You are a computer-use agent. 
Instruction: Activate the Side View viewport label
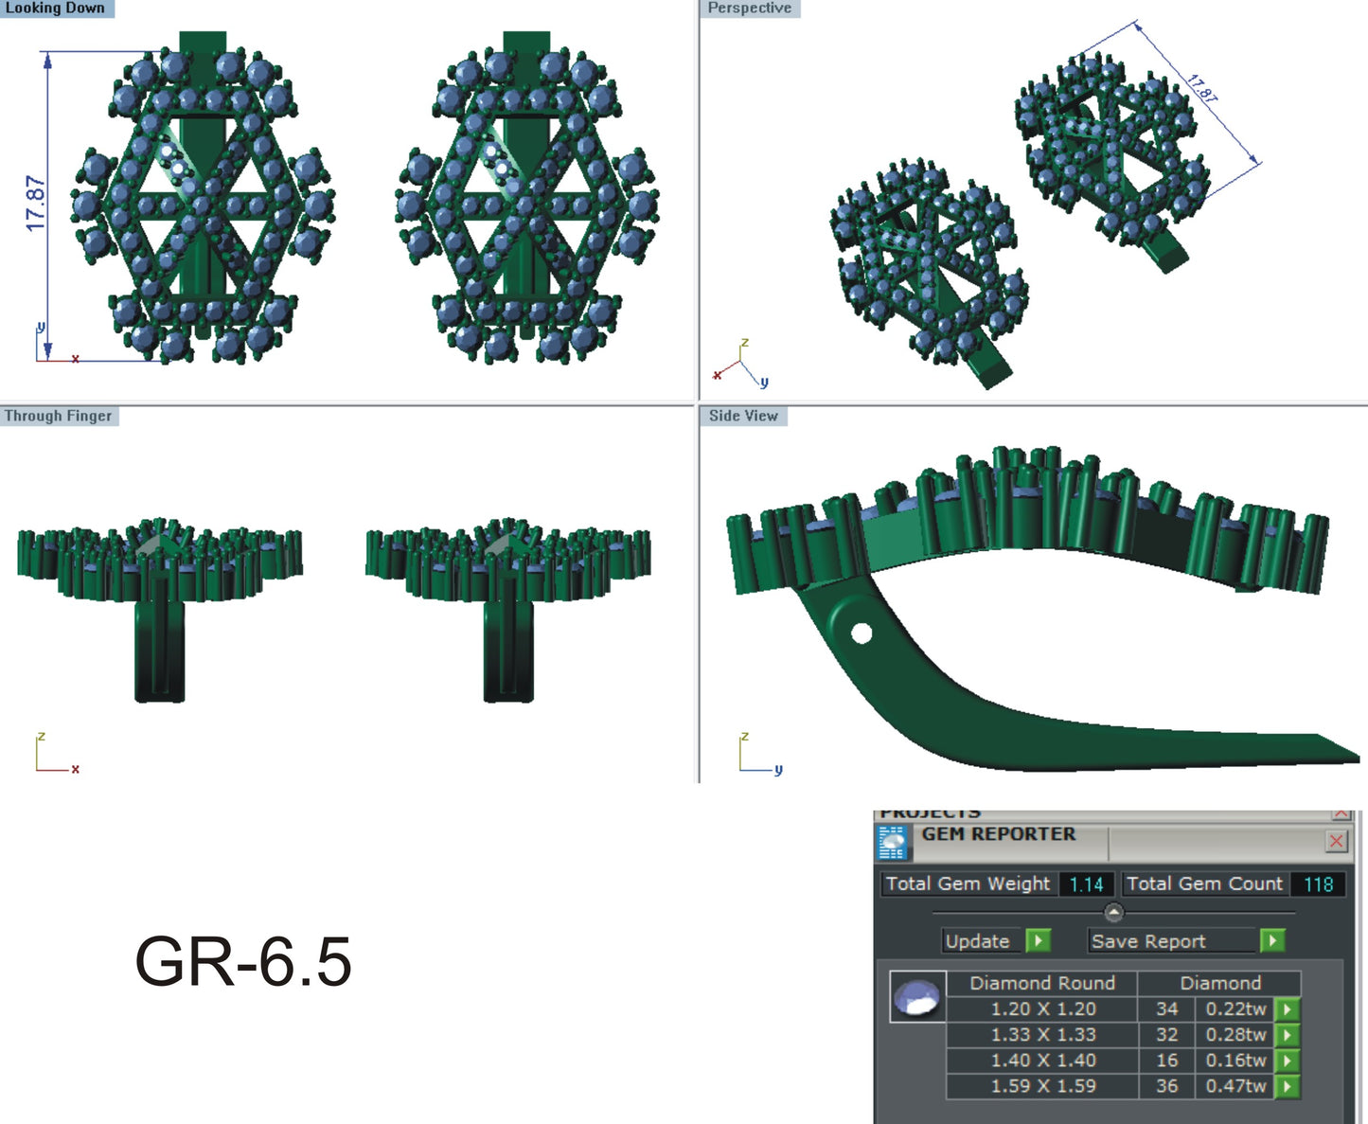click(743, 416)
